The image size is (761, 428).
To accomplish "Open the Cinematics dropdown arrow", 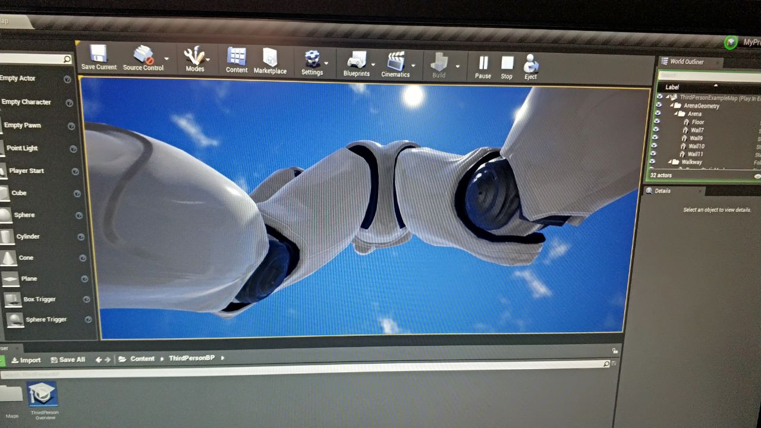I will click(413, 65).
